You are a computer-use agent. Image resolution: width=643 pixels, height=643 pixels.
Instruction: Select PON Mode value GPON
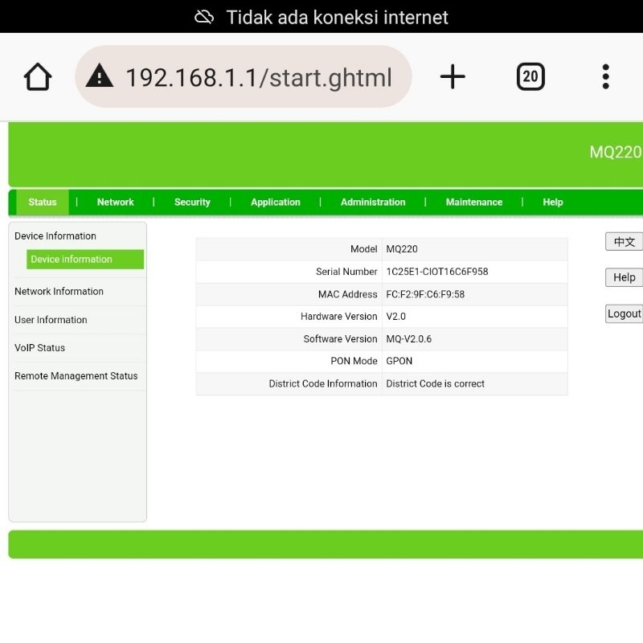(399, 361)
